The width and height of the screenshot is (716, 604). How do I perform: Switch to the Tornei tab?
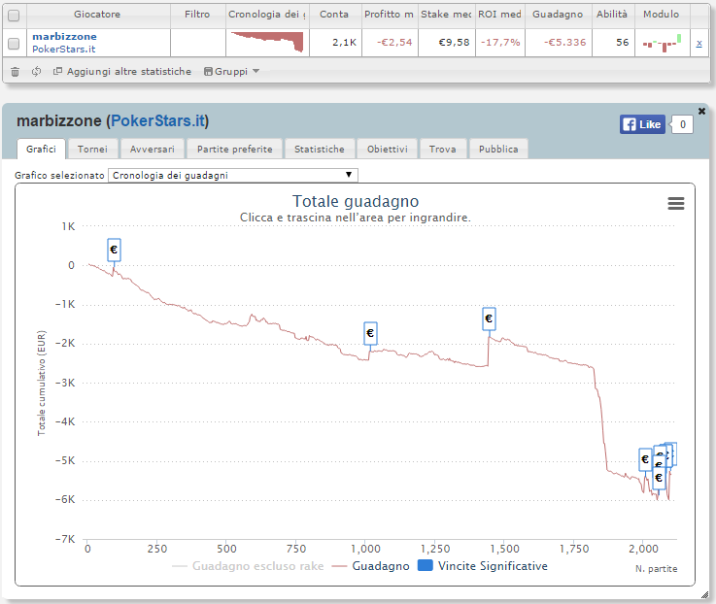click(x=92, y=150)
